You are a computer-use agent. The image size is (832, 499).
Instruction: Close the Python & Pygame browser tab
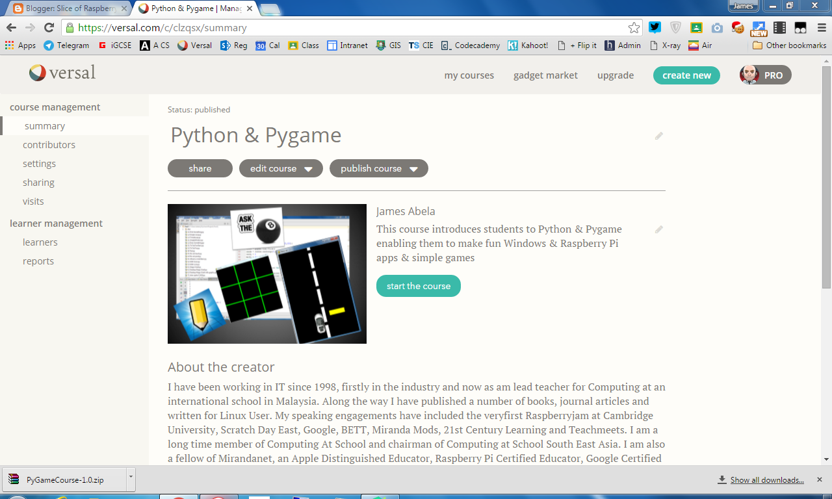click(248, 8)
